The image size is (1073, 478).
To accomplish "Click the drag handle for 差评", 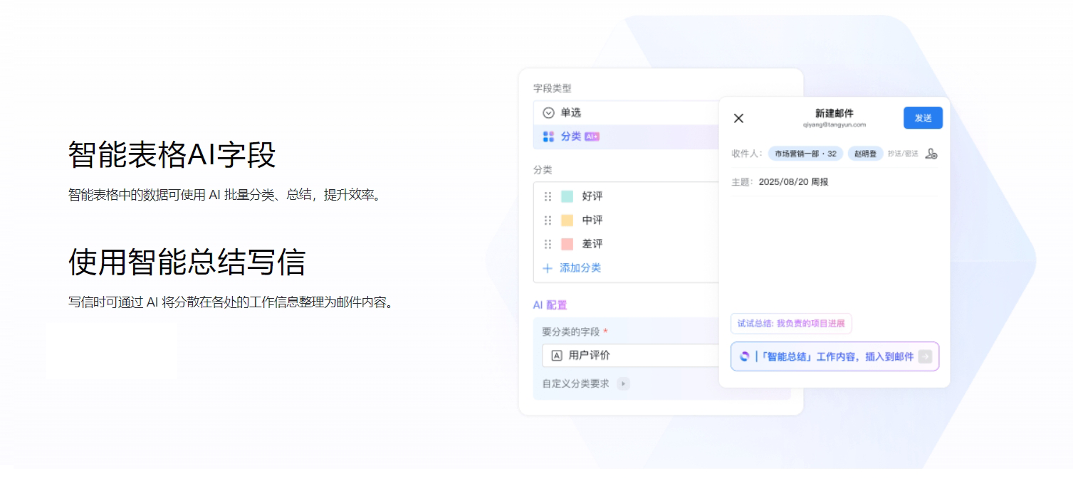I will pyautogui.click(x=548, y=244).
